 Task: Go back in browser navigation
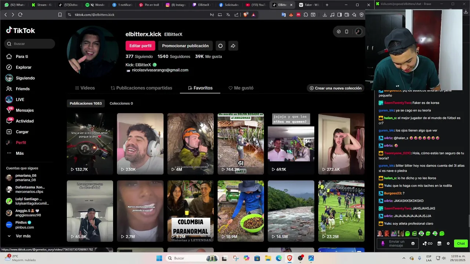6,15
